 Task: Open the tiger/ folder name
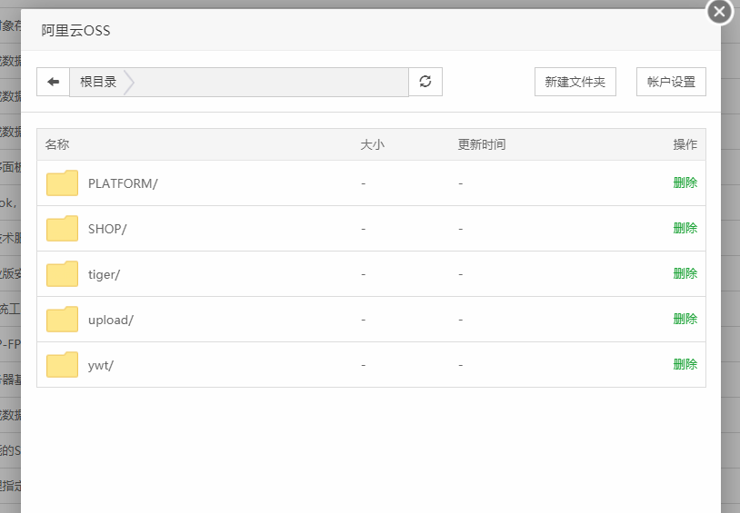(104, 274)
